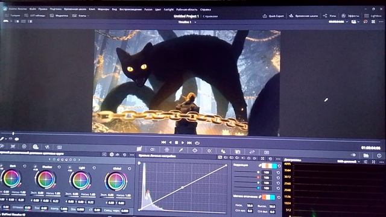Toggle the Узлы panel button
Image resolution: width=386 pixels, height=217 pixels.
329,16
